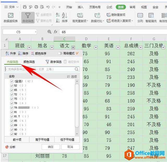Click the 自动筛选 (AutoFilter) funnel icon
The width and height of the screenshot is (167, 162).
[x=28, y=16]
